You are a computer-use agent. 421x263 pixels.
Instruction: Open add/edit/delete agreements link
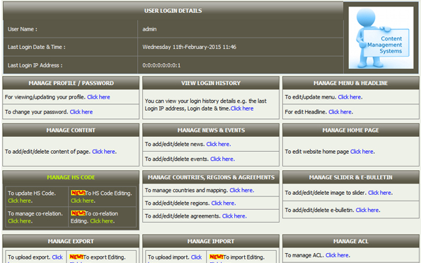click(234, 216)
